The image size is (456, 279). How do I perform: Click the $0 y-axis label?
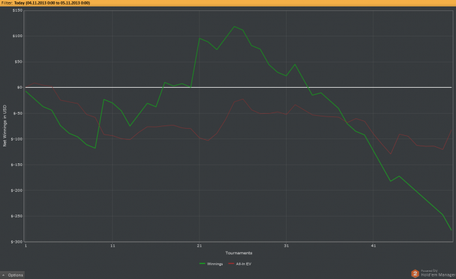tap(20, 87)
